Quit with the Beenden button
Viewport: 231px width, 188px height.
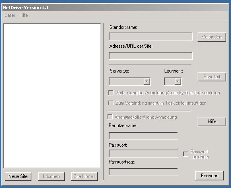(x=209, y=176)
